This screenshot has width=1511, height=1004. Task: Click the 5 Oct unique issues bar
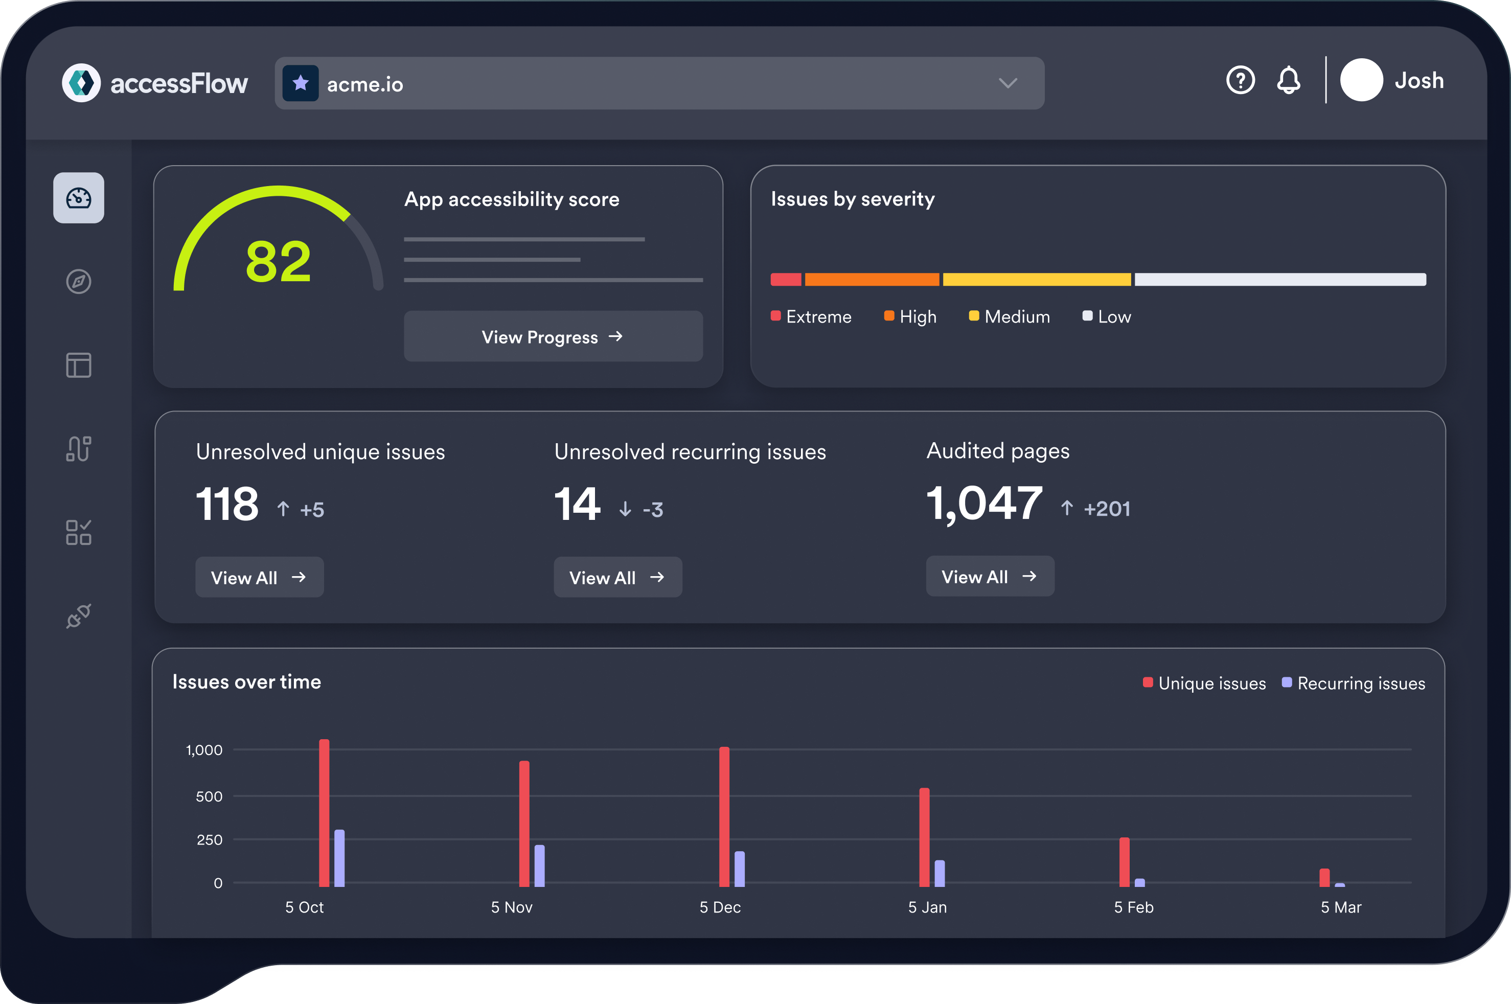coord(324,813)
